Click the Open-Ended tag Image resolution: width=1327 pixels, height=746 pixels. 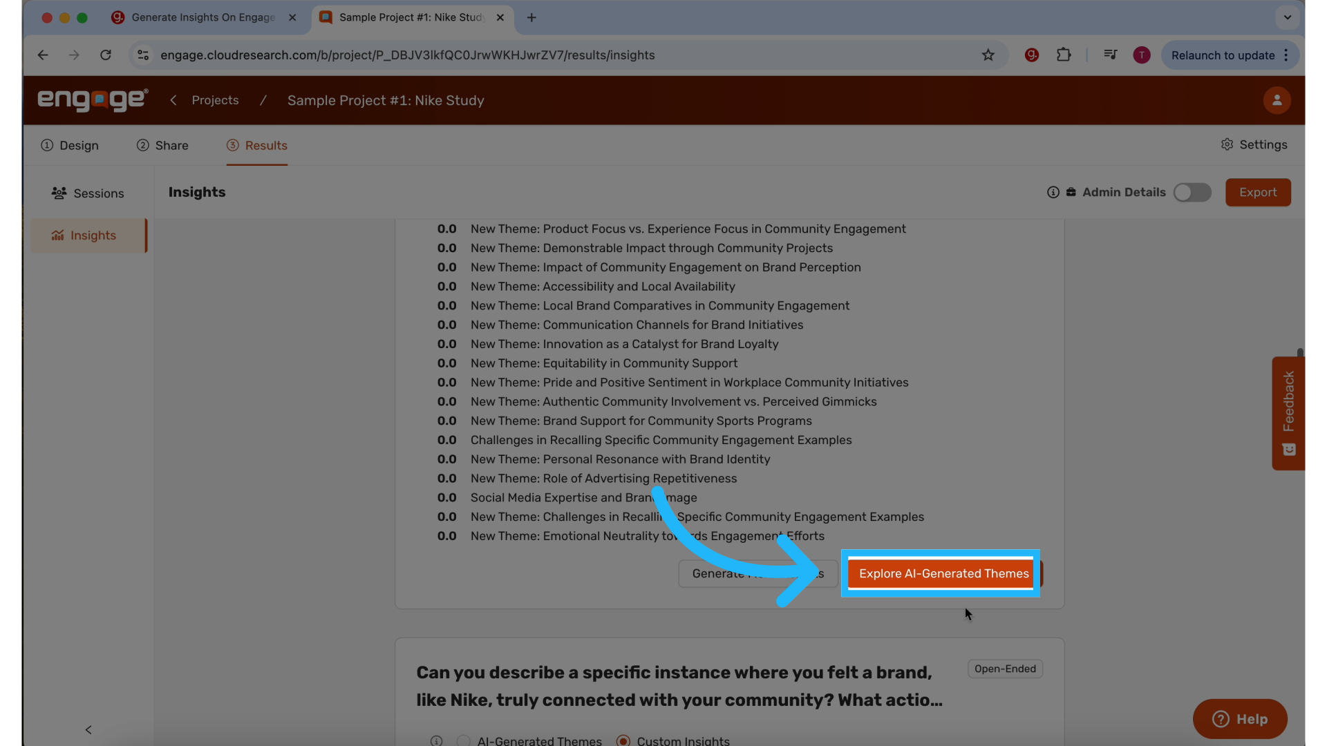[x=1005, y=669]
